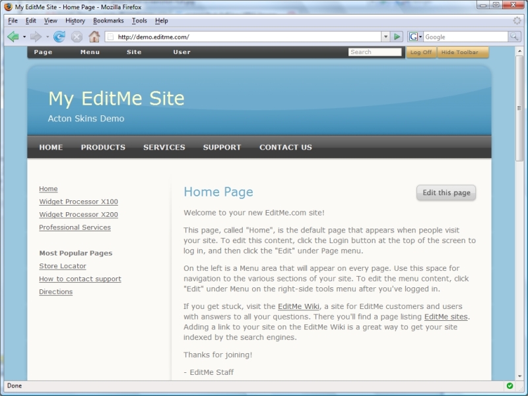Go to HOME in the navigation bar
This screenshot has height=396, width=528.
(x=51, y=147)
